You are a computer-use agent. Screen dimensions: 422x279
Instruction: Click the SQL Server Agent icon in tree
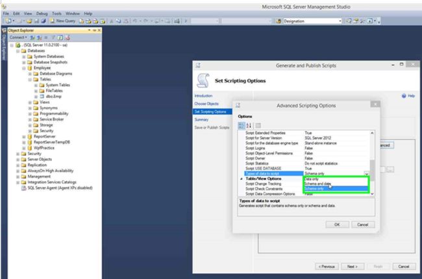(x=23, y=188)
